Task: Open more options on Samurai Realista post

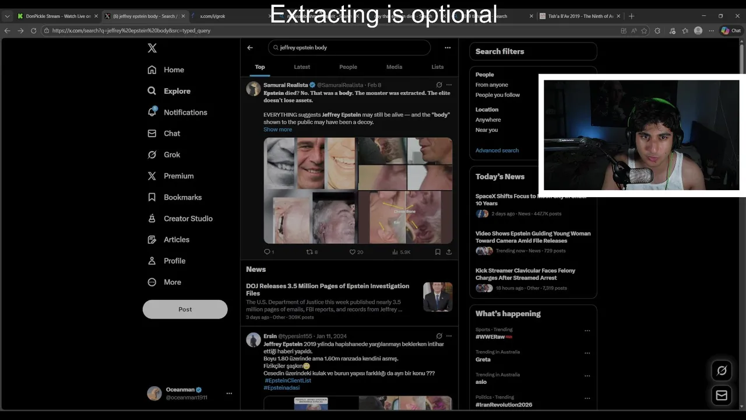Action: (449, 85)
